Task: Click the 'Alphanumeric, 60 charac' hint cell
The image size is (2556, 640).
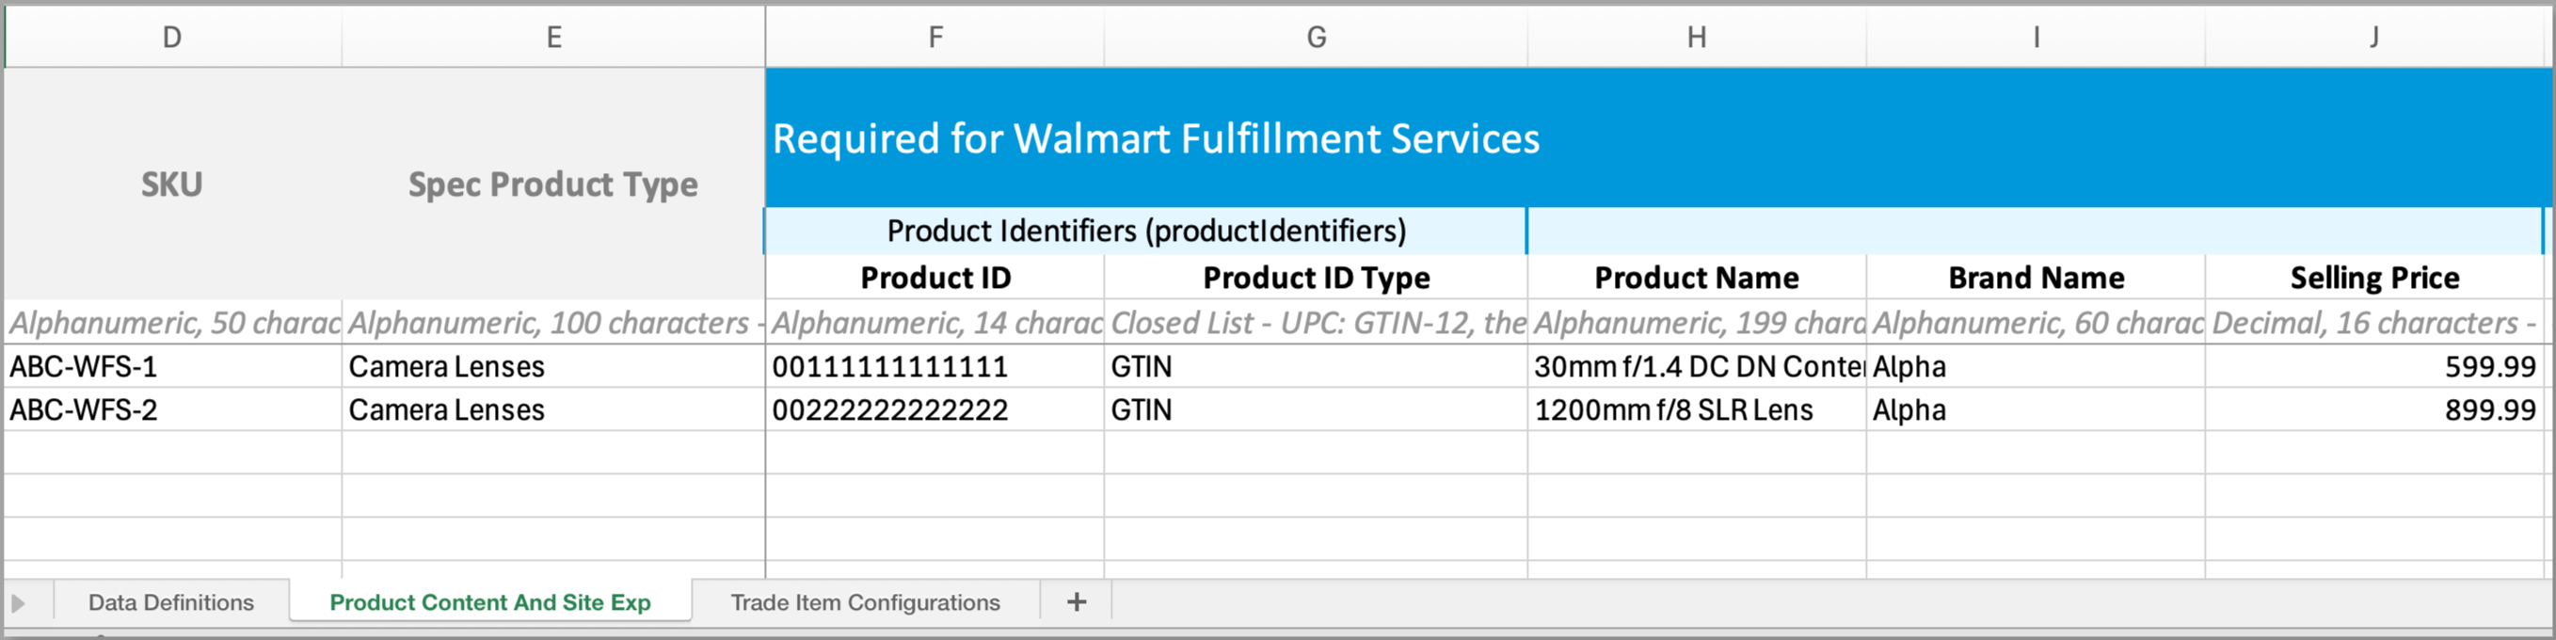Action: tap(2037, 323)
